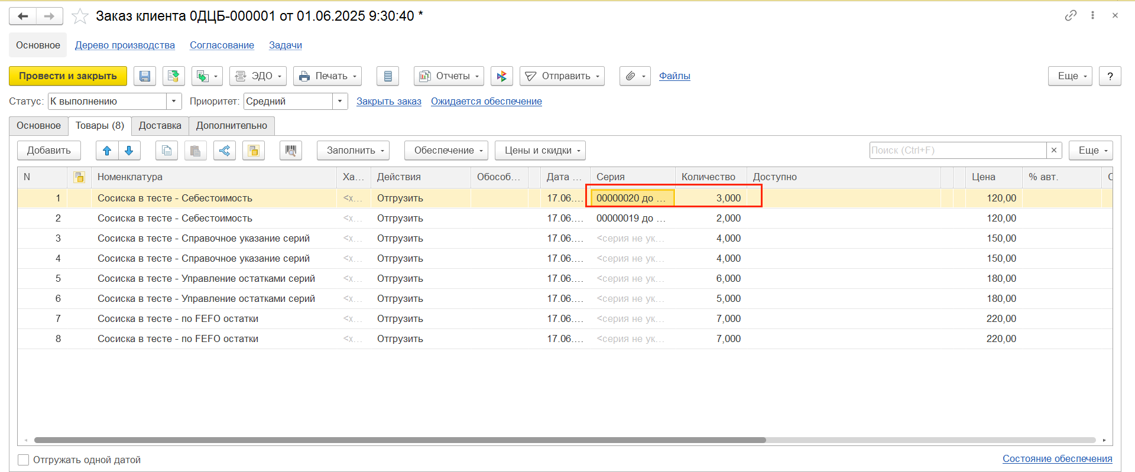The image size is (1135, 472).
Task: Open the Статус dropdown list
Action: coord(174,102)
